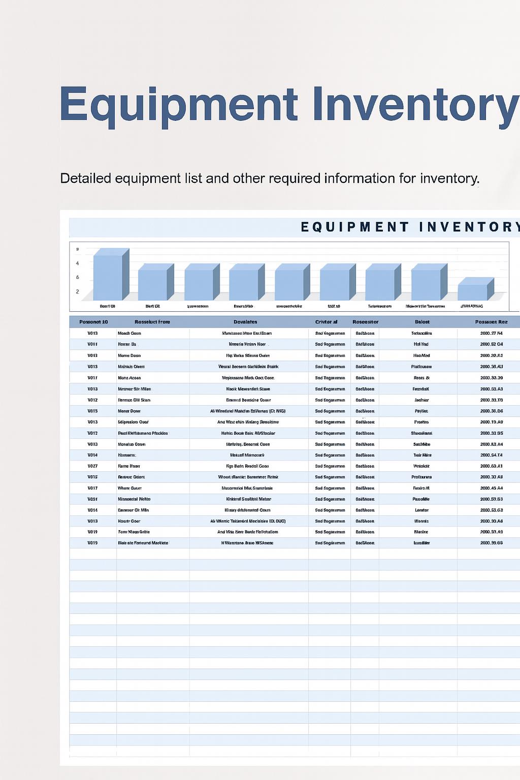520x780 pixels.
Task: Click the '2000.19.A9' value cell
Action: (x=492, y=422)
